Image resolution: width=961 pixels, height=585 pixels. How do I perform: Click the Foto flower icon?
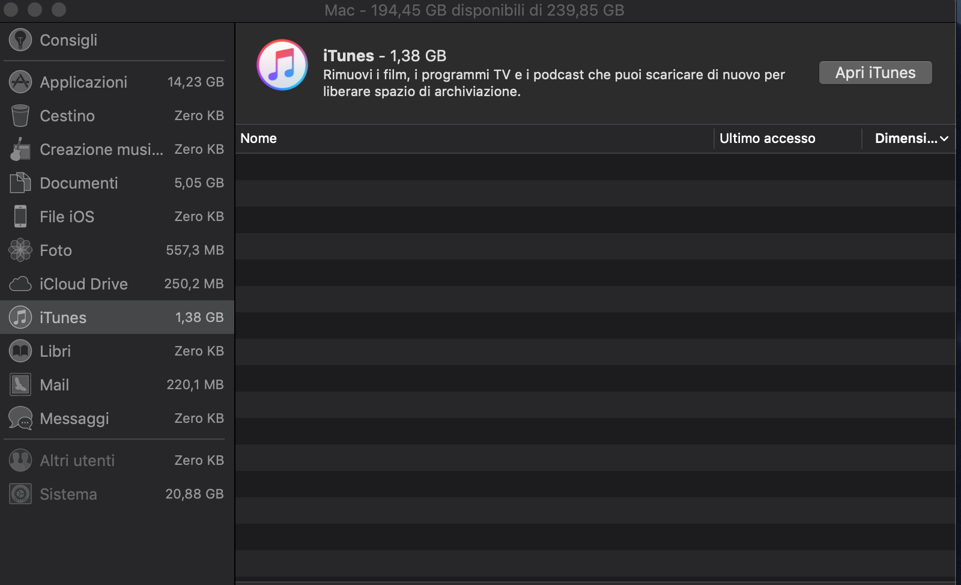point(20,250)
